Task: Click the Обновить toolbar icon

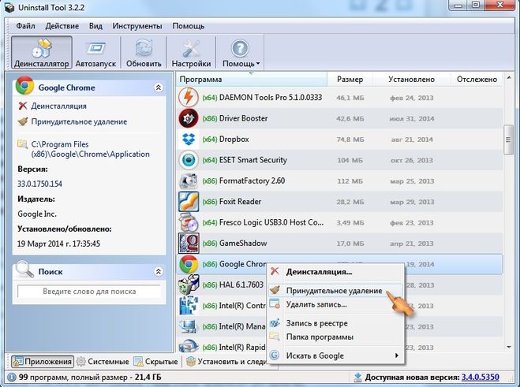Action: point(144,52)
